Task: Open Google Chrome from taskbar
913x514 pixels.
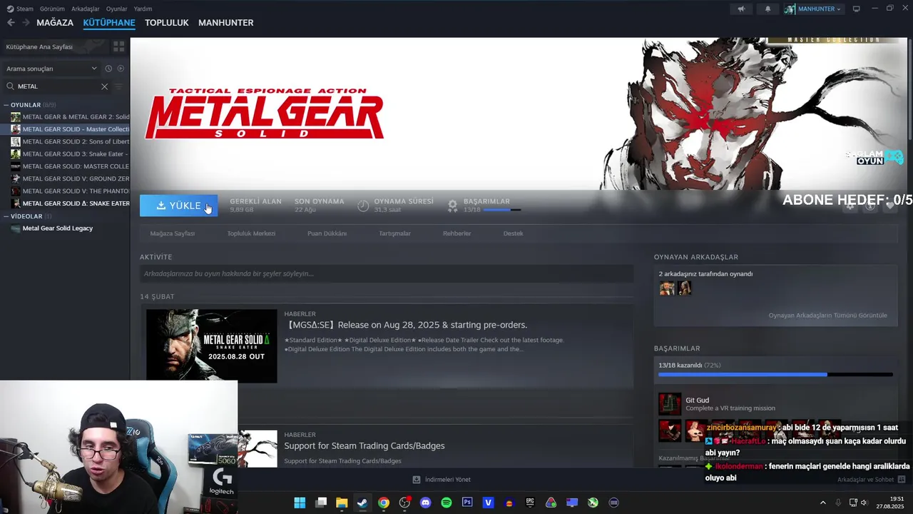Action: (384, 503)
